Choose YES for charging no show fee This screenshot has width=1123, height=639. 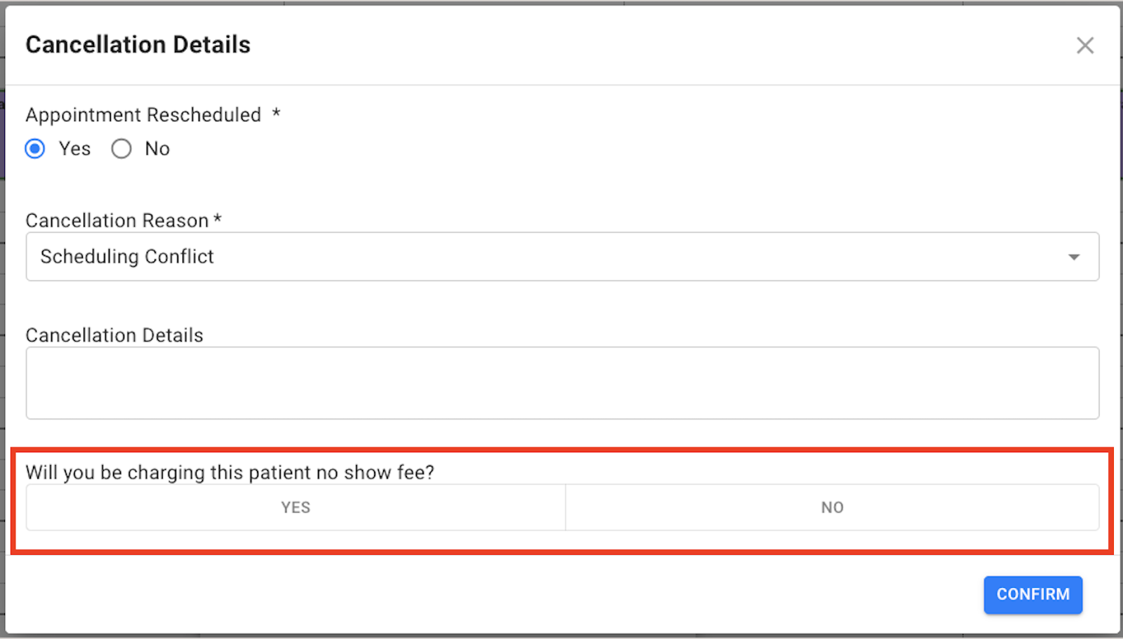click(x=295, y=507)
